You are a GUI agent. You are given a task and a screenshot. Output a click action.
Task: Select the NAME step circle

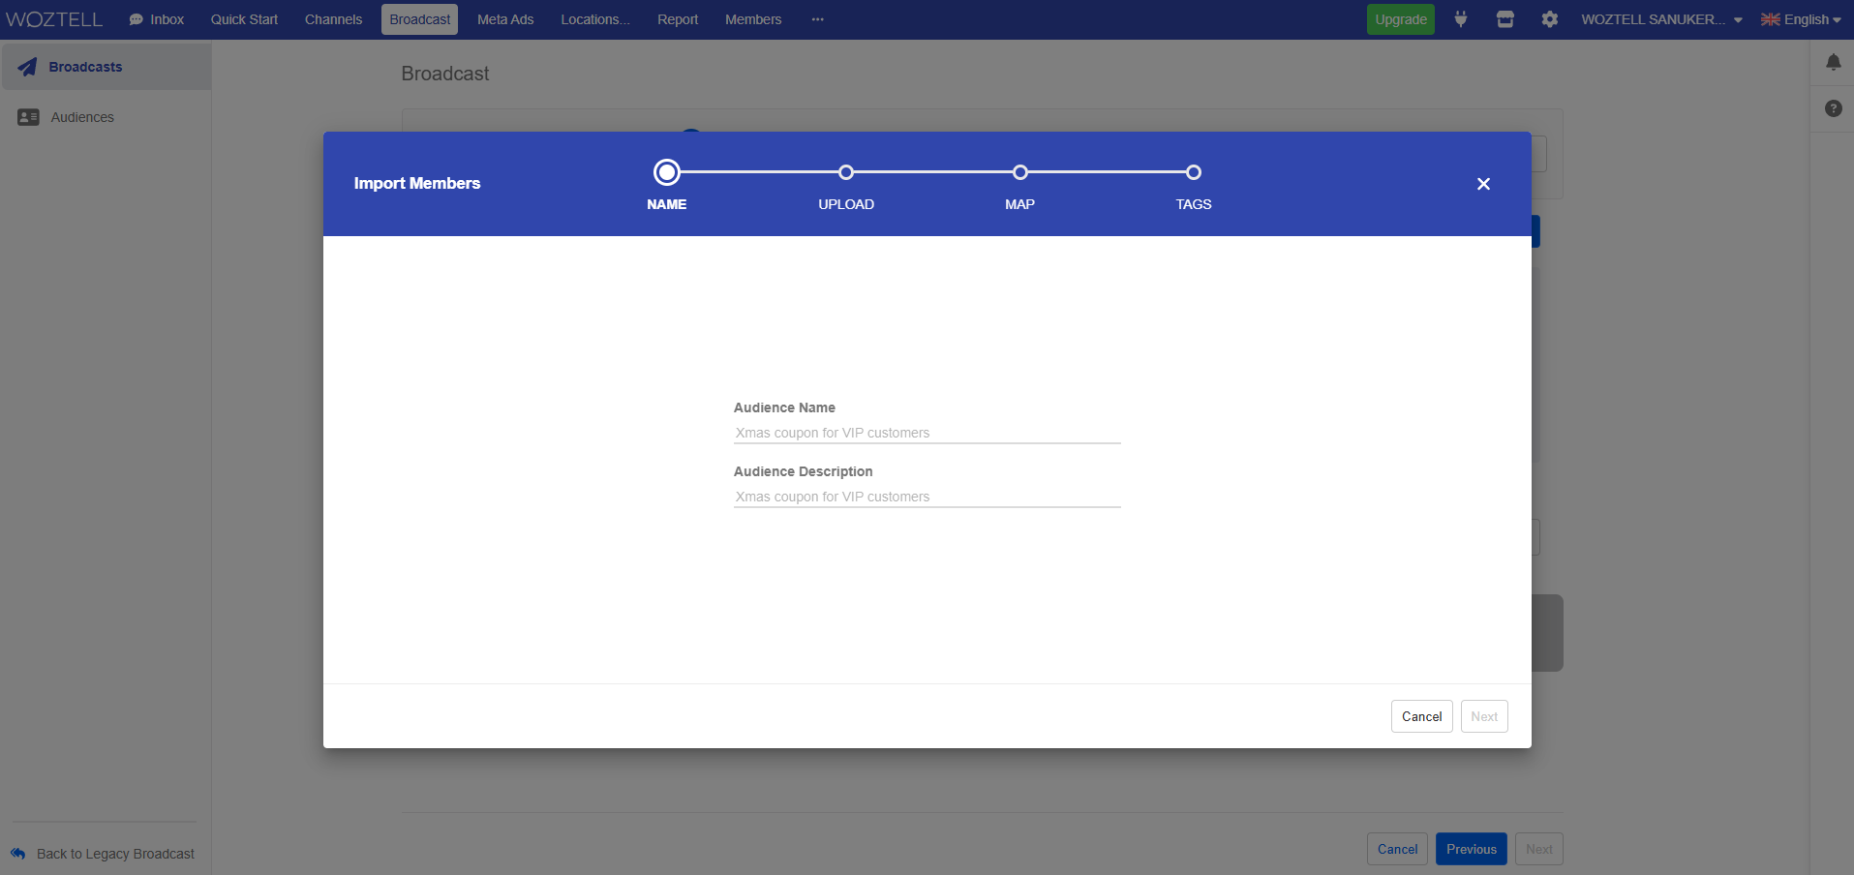tap(666, 172)
